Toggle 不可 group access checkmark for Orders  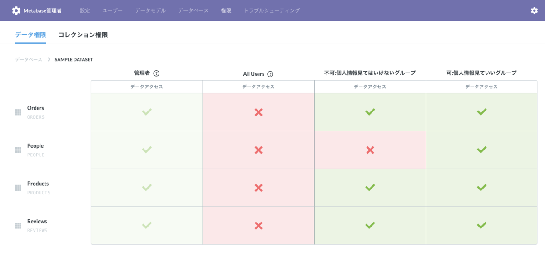(x=370, y=112)
